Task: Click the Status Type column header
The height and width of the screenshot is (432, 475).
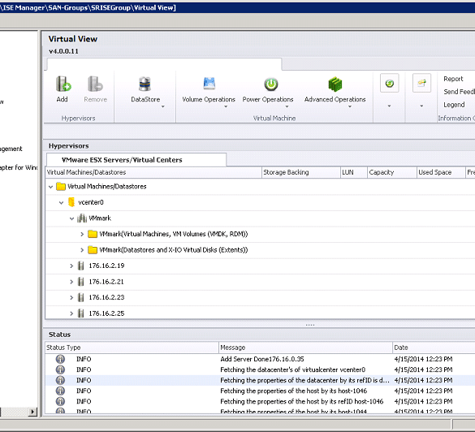Action: [132, 348]
